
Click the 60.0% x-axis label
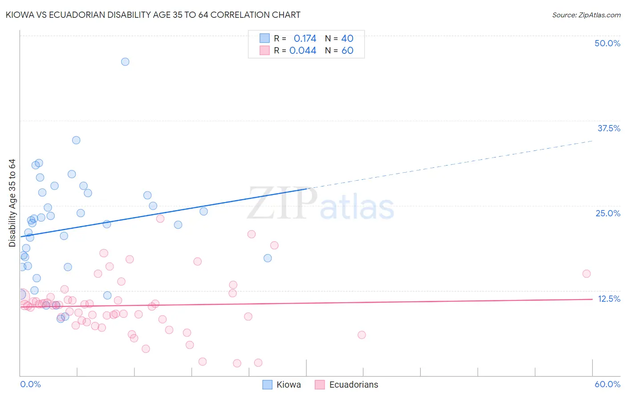point(607,384)
